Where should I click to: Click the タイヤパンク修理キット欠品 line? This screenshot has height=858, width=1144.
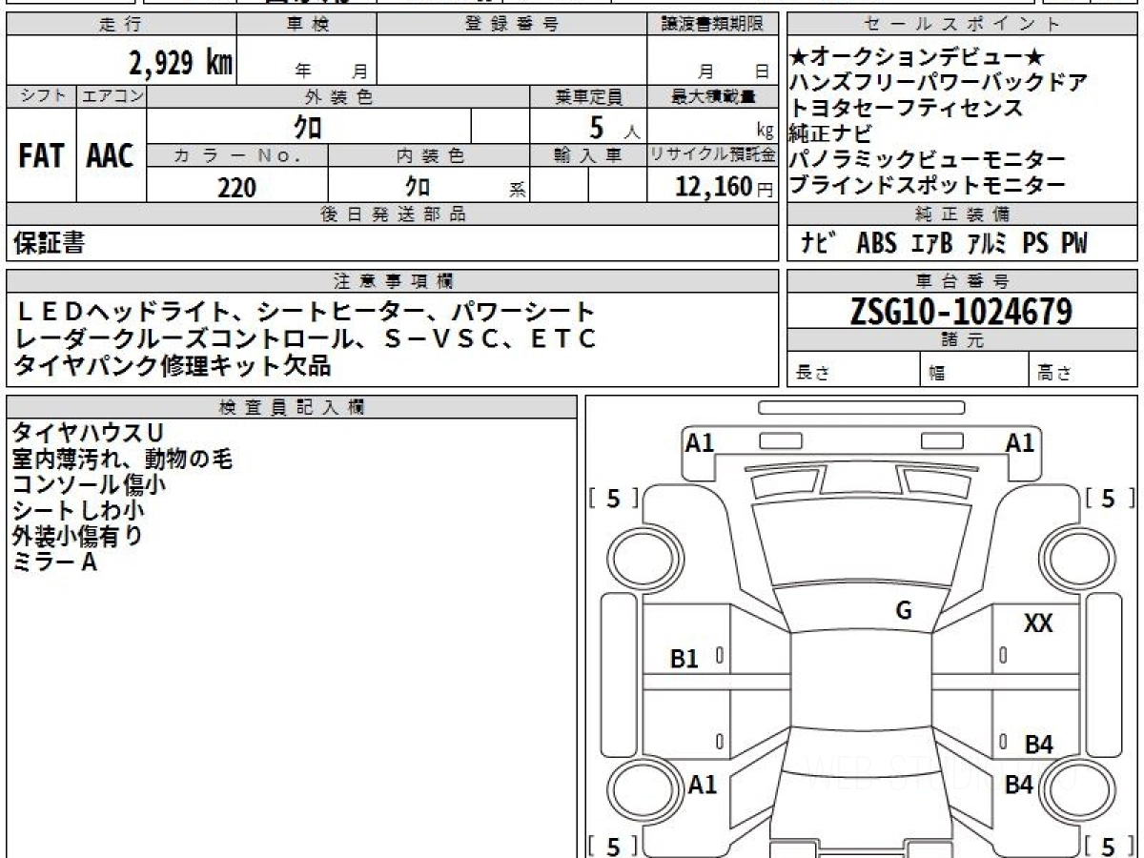[x=173, y=364]
